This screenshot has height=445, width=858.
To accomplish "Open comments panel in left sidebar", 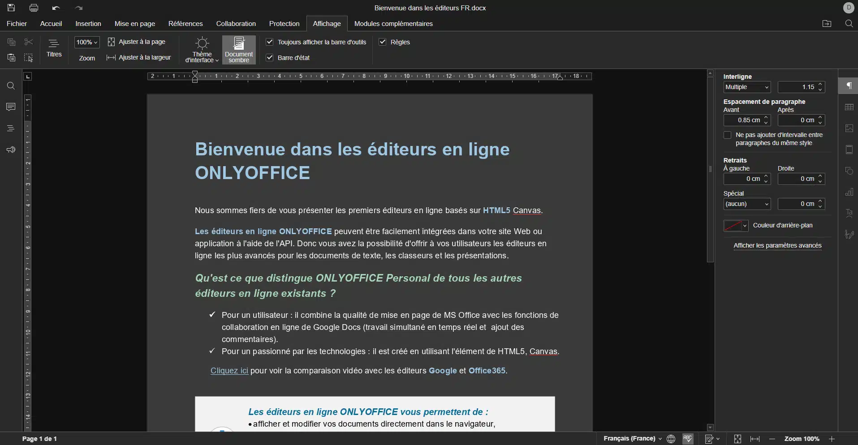I will click(11, 107).
